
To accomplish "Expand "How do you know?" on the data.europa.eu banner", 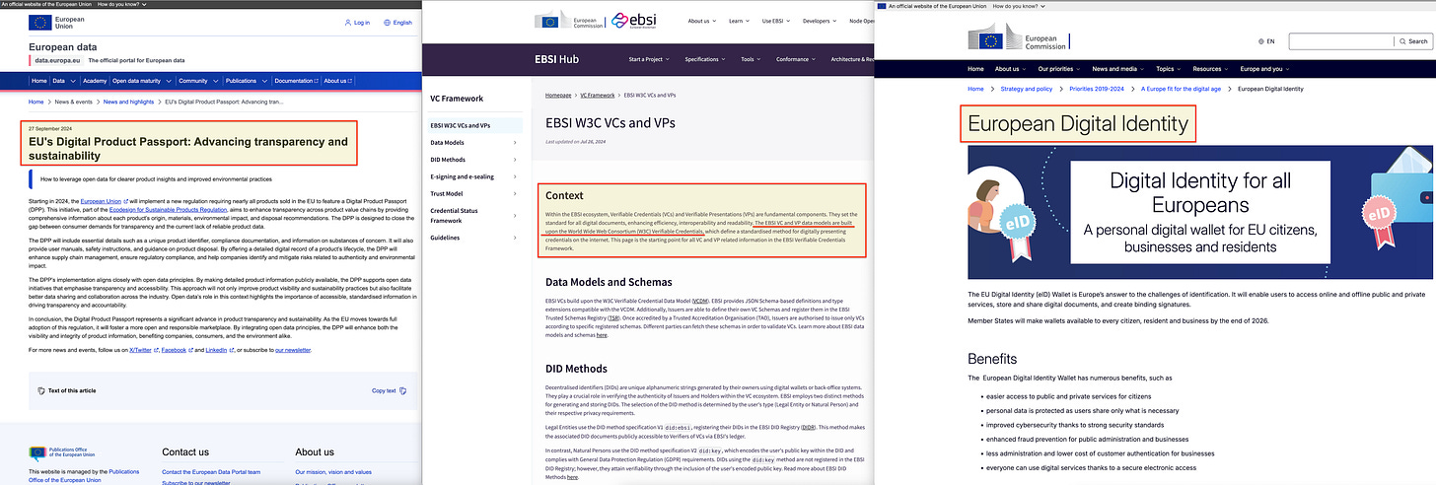I will click(x=124, y=4).
